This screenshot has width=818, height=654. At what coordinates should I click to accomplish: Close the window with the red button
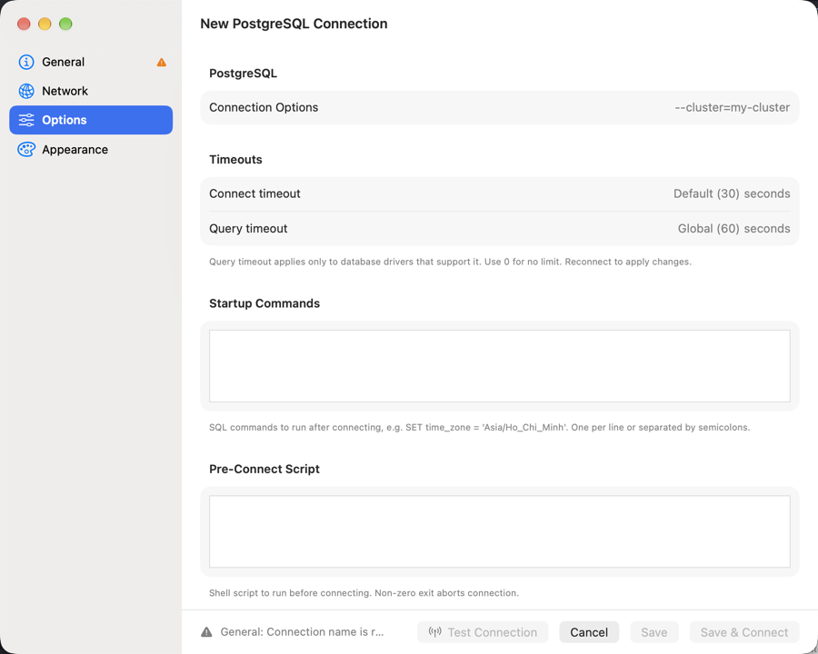tap(24, 24)
